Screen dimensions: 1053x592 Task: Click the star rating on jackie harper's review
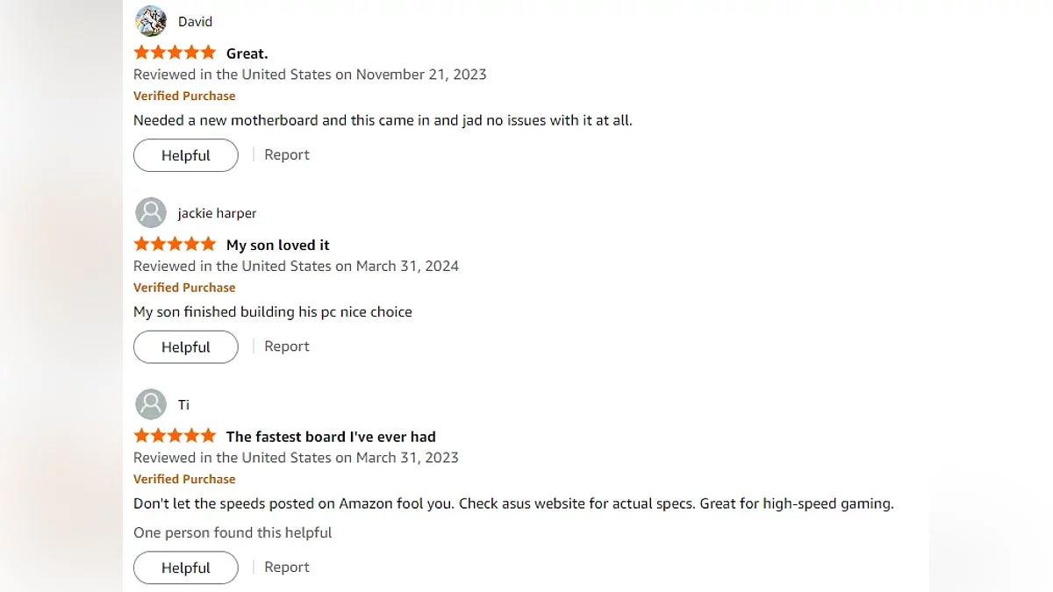click(175, 245)
